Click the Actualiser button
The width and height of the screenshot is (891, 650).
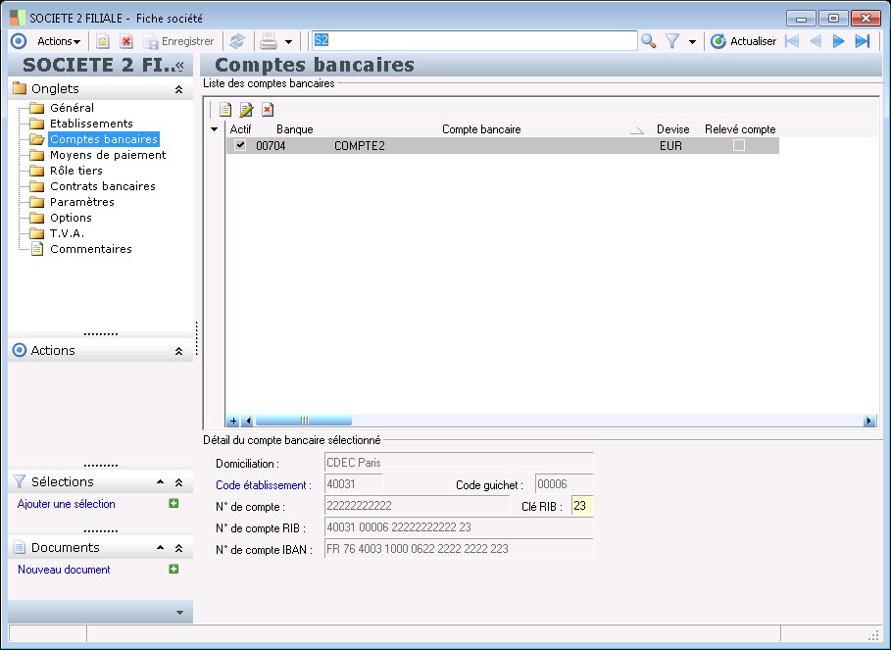[x=743, y=41]
